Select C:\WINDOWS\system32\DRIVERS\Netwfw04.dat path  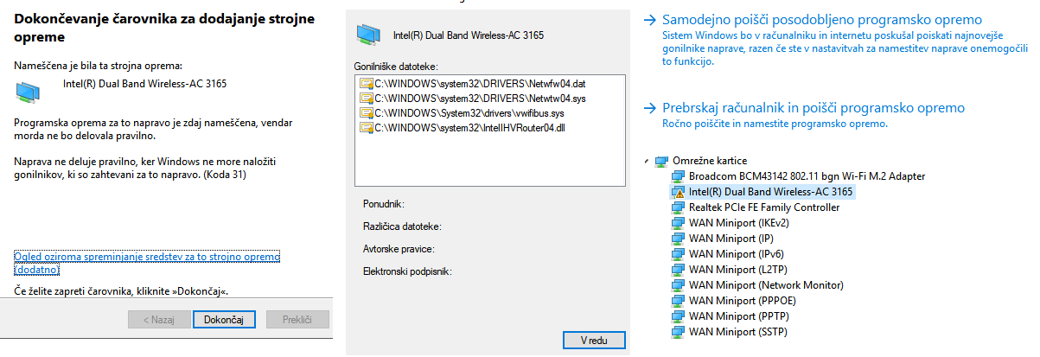[481, 84]
